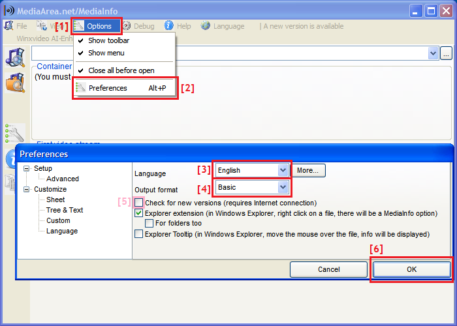Viewport: 457px width, 326px height.
Task: Enable Explorer Tooltip checkbox
Action: (x=138, y=234)
